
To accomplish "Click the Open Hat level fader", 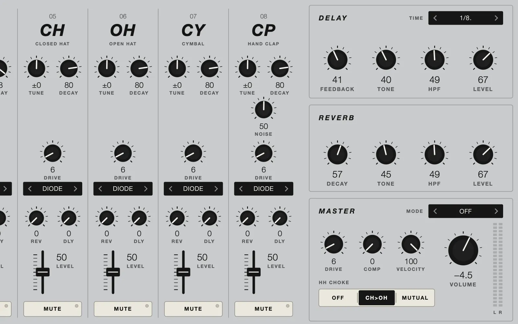I will (x=113, y=272).
